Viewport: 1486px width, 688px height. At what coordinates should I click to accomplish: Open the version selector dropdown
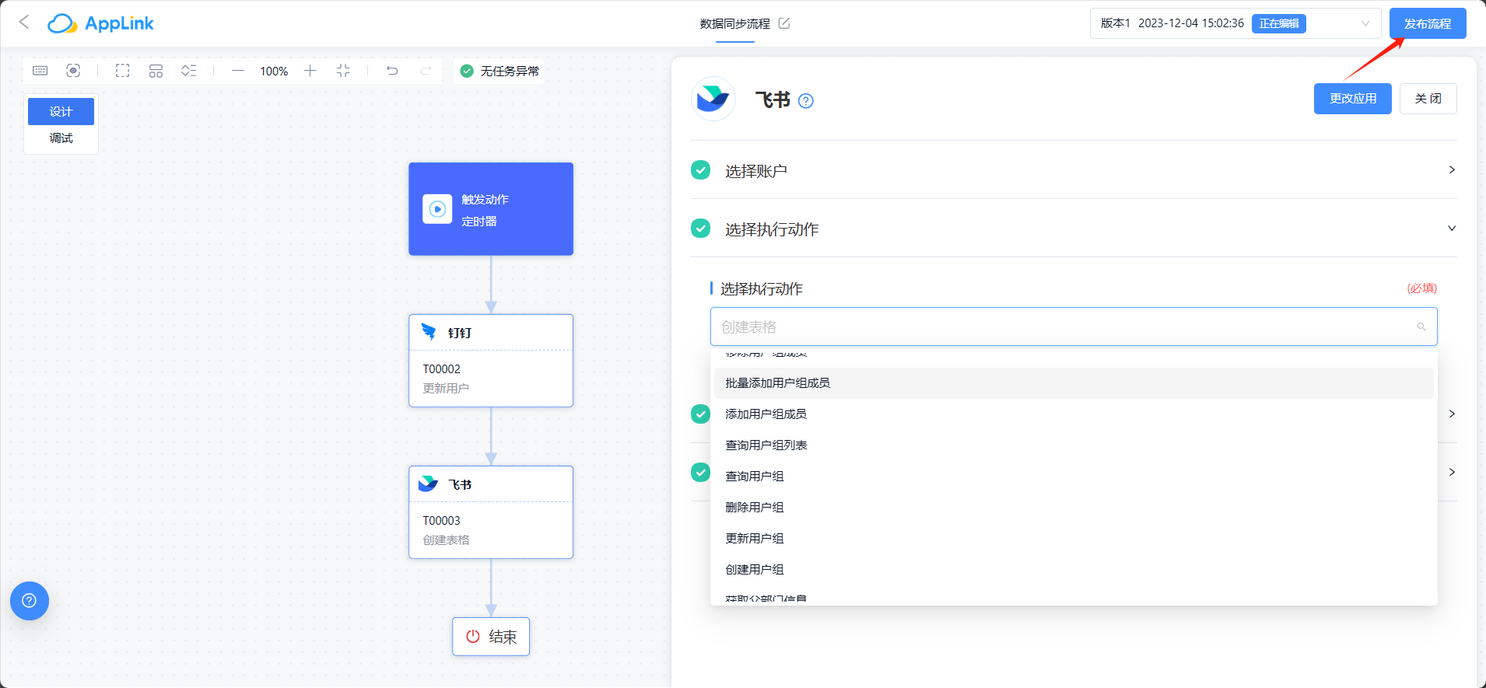tap(1235, 23)
